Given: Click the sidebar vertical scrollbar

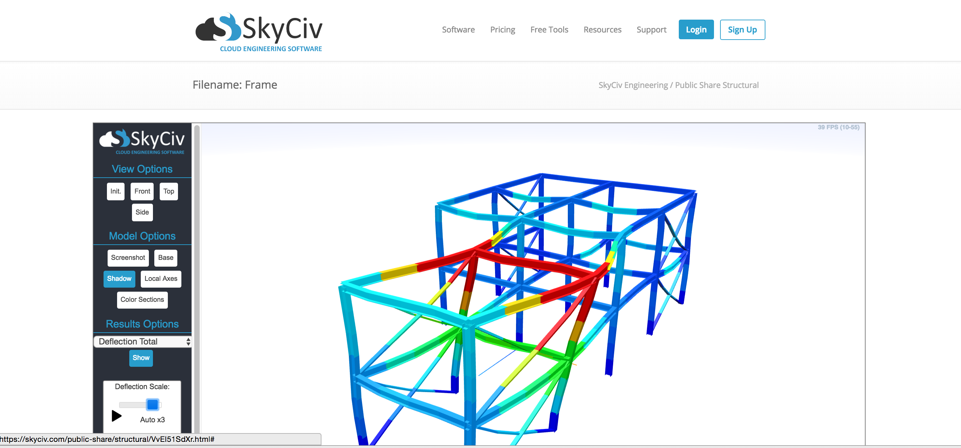Looking at the screenshot, I should [197, 261].
